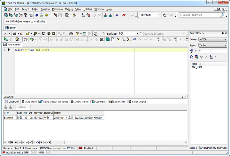The height and width of the screenshot is (156, 230).
Task: Click the funnel filter icon in Object Palette
Action: (x=202, y=57)
